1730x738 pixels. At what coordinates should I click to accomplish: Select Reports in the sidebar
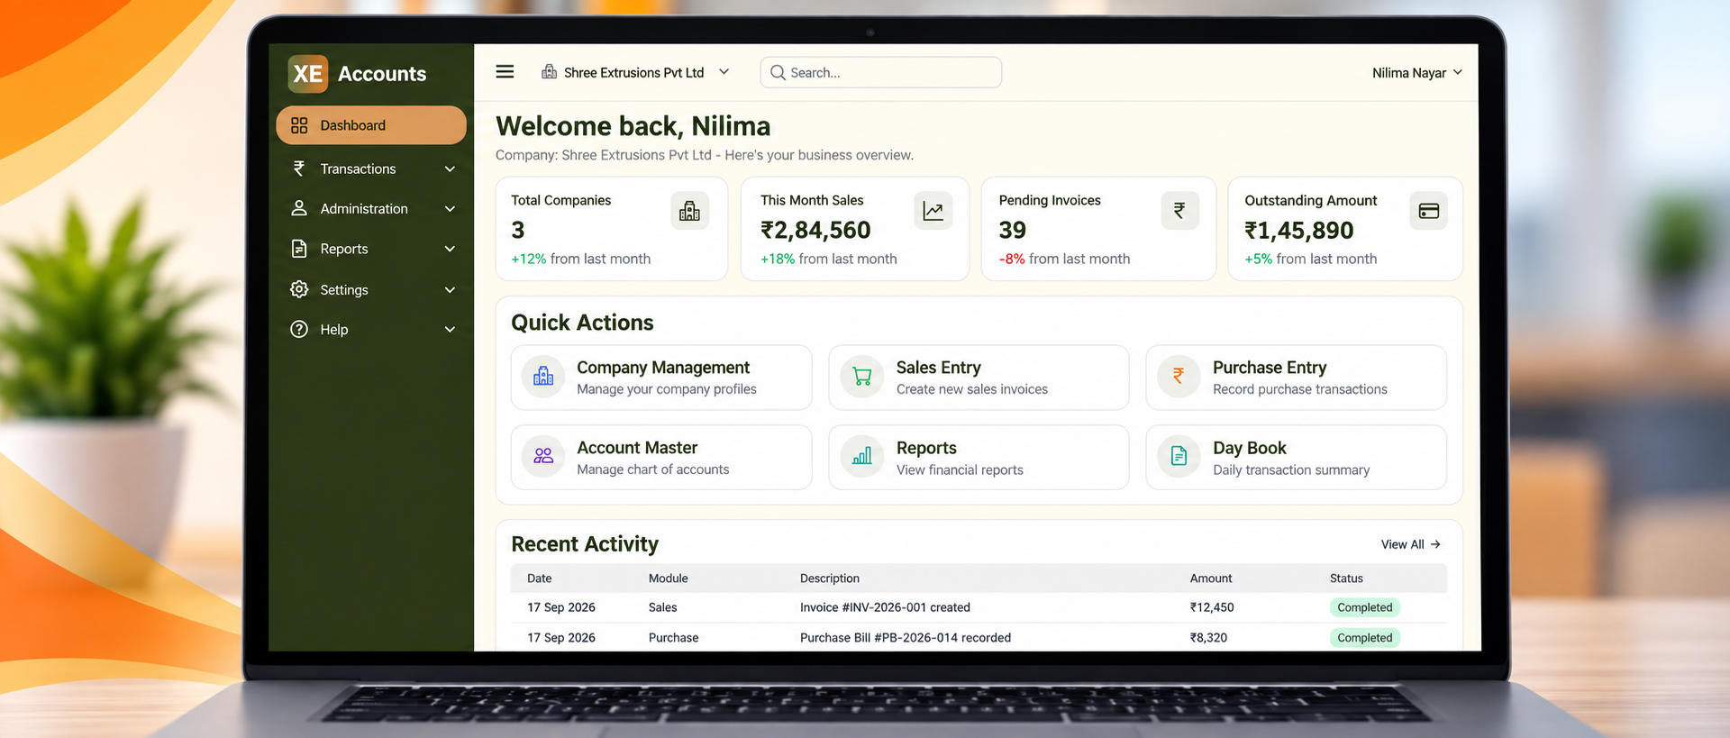371,249
